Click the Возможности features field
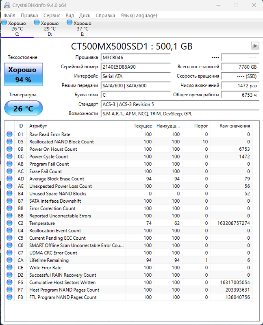The width and height of the screenshot is (263, 325). 180,114
